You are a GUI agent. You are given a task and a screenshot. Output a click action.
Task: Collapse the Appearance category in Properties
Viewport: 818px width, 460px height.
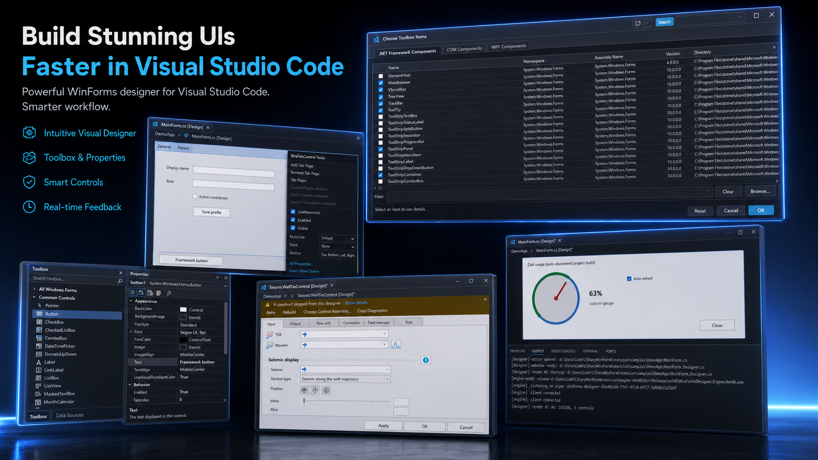[x=131, y=301]
